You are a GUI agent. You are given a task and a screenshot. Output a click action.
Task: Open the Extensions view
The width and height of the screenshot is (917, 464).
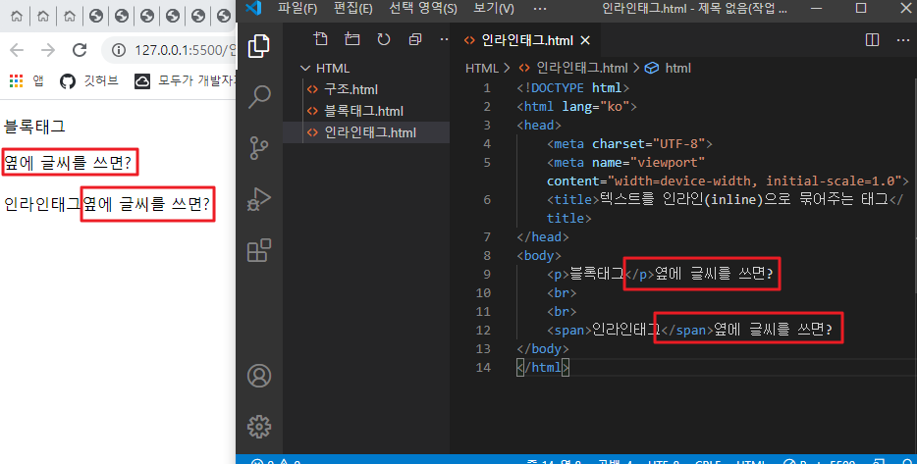(x=259, y=250)
